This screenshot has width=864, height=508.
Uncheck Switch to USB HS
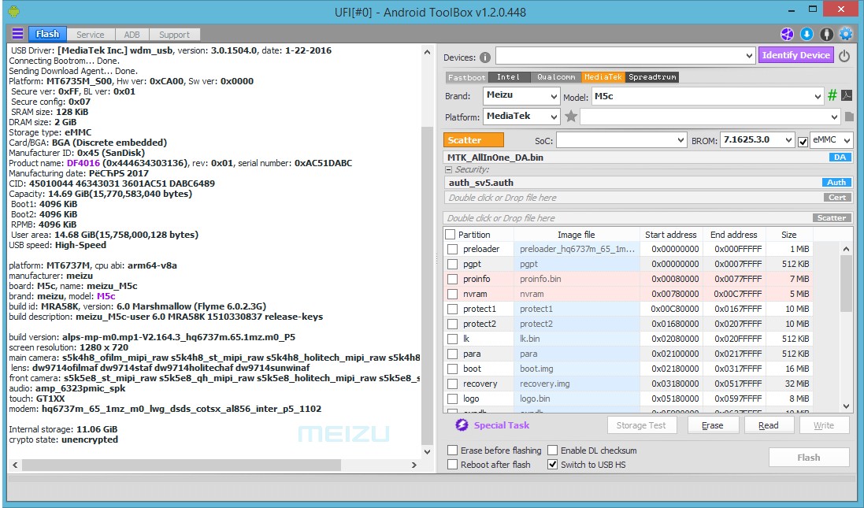[553, 465]
